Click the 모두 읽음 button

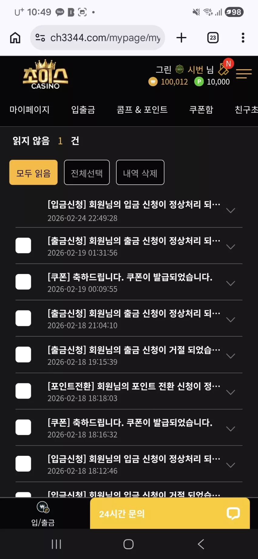point(33,172)
